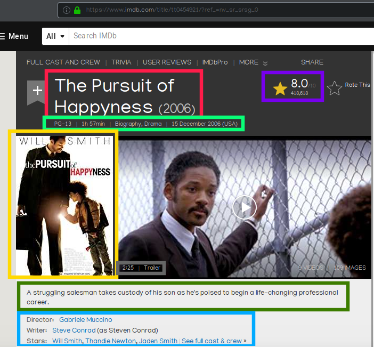Click the 418,618 ratings count
Viewport: 374px width, 347px height.
pos(299,93)
